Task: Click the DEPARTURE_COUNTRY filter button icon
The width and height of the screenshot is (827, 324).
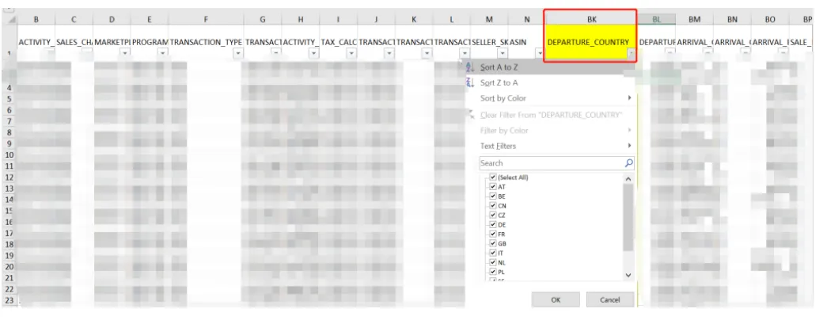Action: [631, 53]
